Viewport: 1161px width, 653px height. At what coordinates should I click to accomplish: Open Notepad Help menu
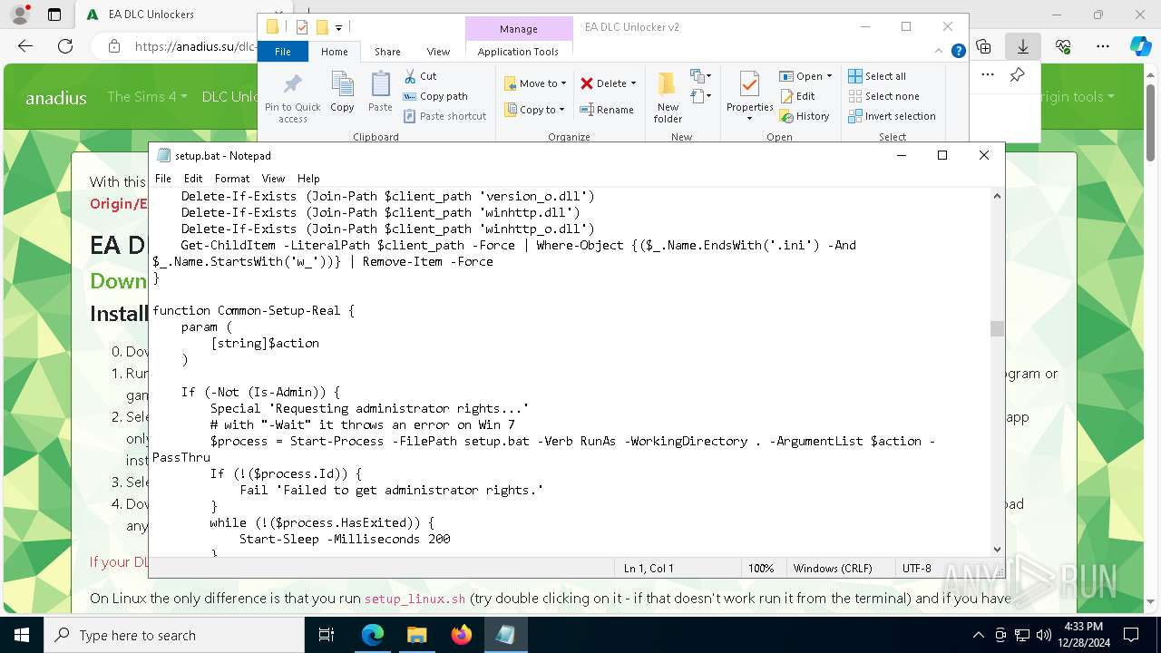coord(308,179)
